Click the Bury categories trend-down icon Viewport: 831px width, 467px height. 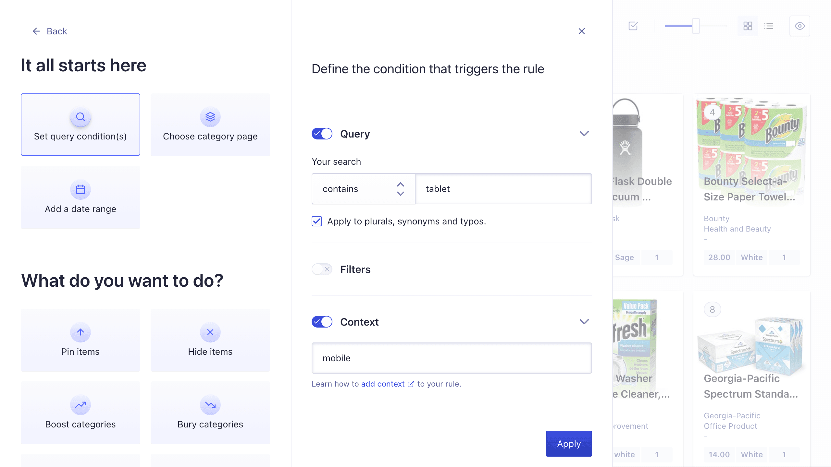[x=210, y=405]
